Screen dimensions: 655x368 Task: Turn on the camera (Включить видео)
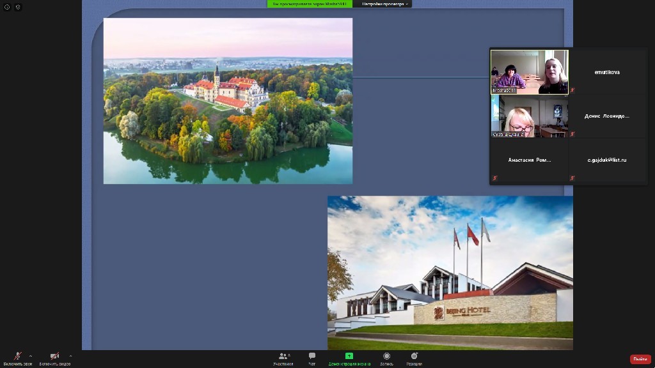pos(54,356)
